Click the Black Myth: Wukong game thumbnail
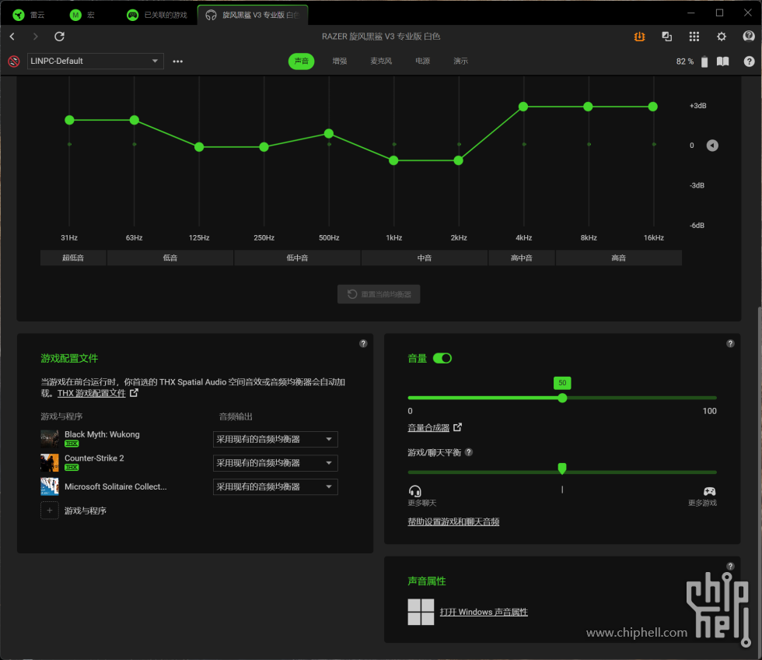Image resolution: width=762 pixels, height=660 pixels. 50,438
